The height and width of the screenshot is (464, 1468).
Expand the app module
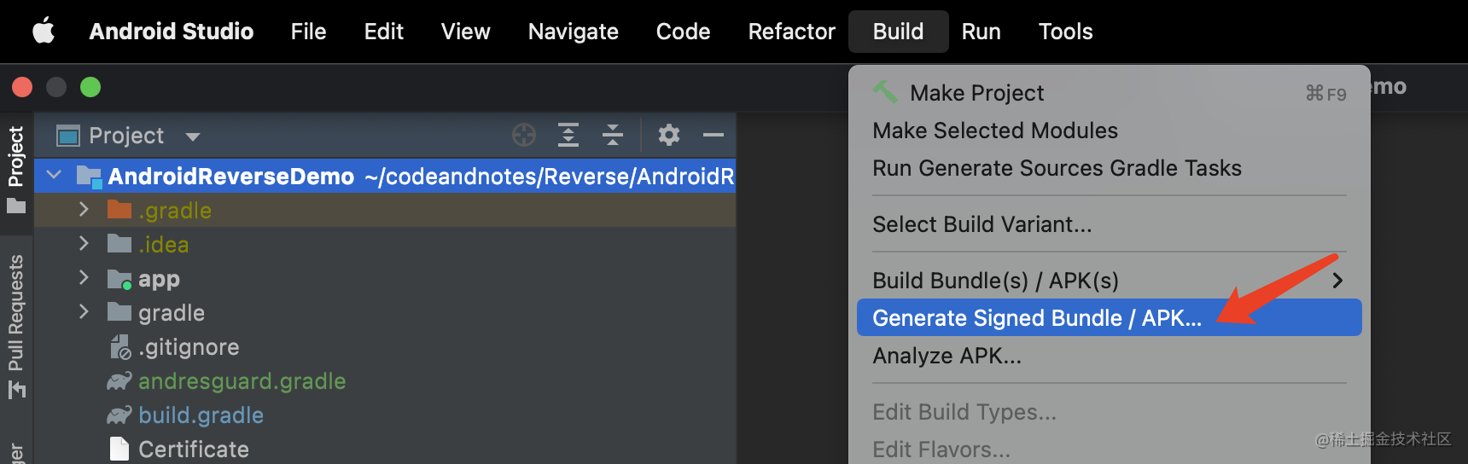click(84, 277)
